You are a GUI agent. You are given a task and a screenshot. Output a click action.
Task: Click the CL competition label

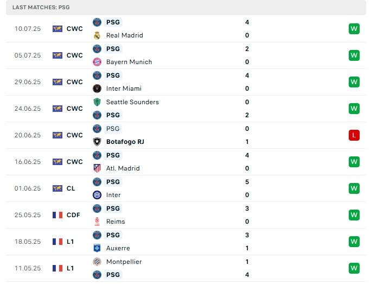72,188
